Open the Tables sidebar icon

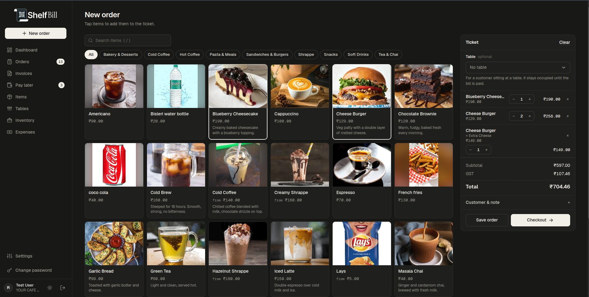tap(10, 109)
